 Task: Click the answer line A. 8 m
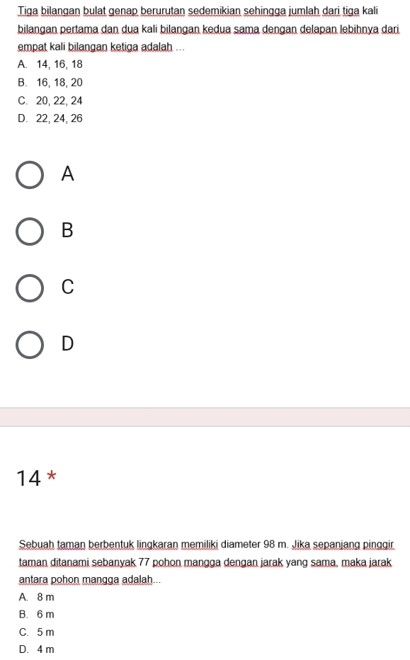click(x=37, y=597)
